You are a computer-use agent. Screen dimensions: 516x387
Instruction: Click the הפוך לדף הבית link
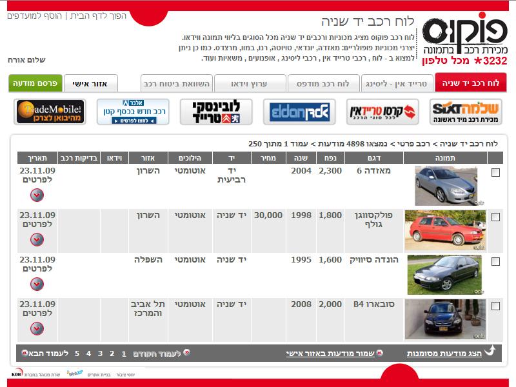tap(98, 15)
